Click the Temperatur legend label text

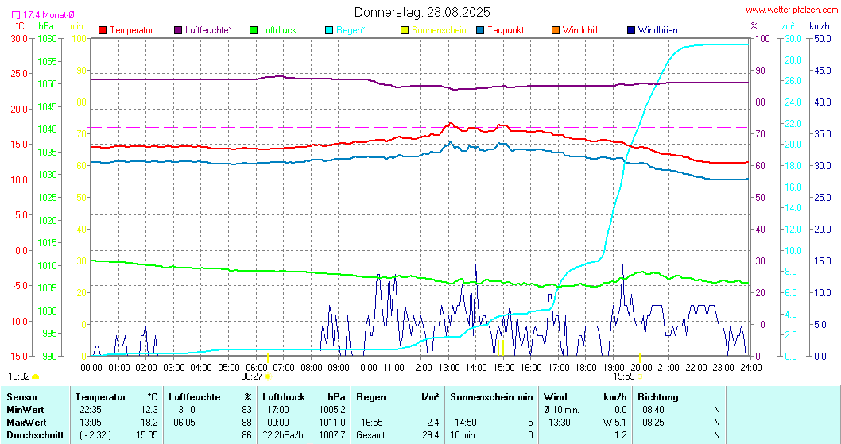(x=131, y=30)
